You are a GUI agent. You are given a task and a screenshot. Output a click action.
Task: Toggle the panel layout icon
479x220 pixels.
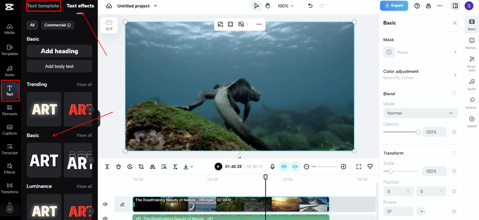pyautogui.click(x=455, y=6)
